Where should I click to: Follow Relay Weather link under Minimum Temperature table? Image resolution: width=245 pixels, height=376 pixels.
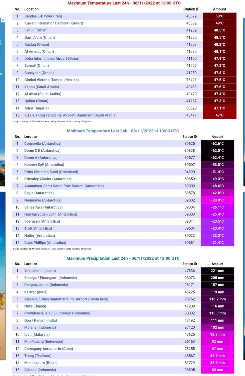click(58, 249)
